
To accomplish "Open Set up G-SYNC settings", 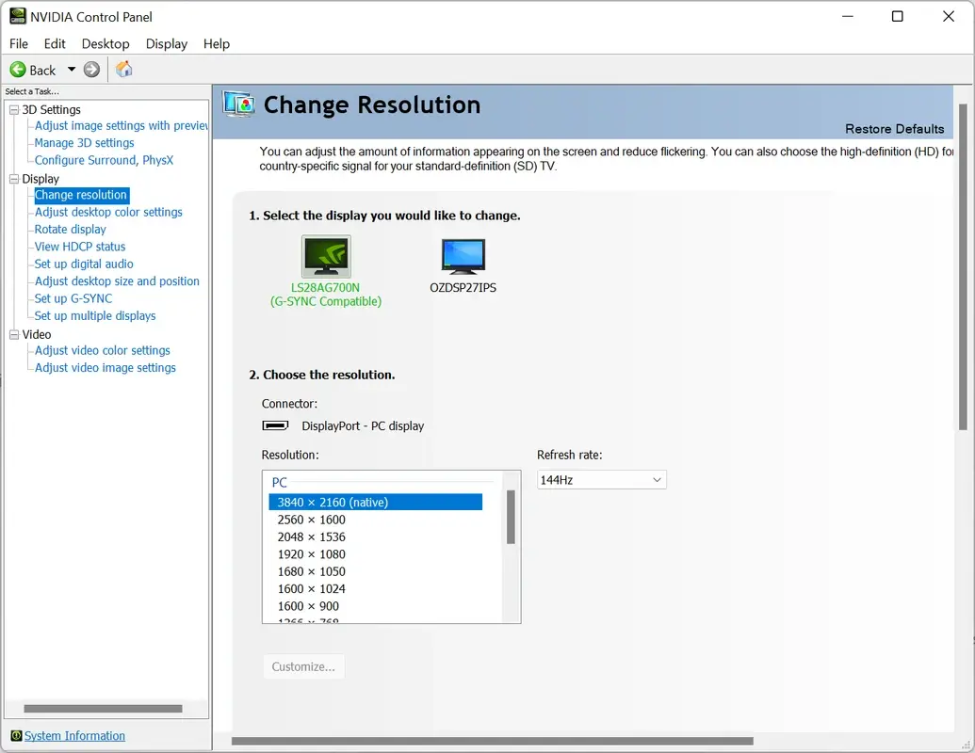I will (73, 297).
